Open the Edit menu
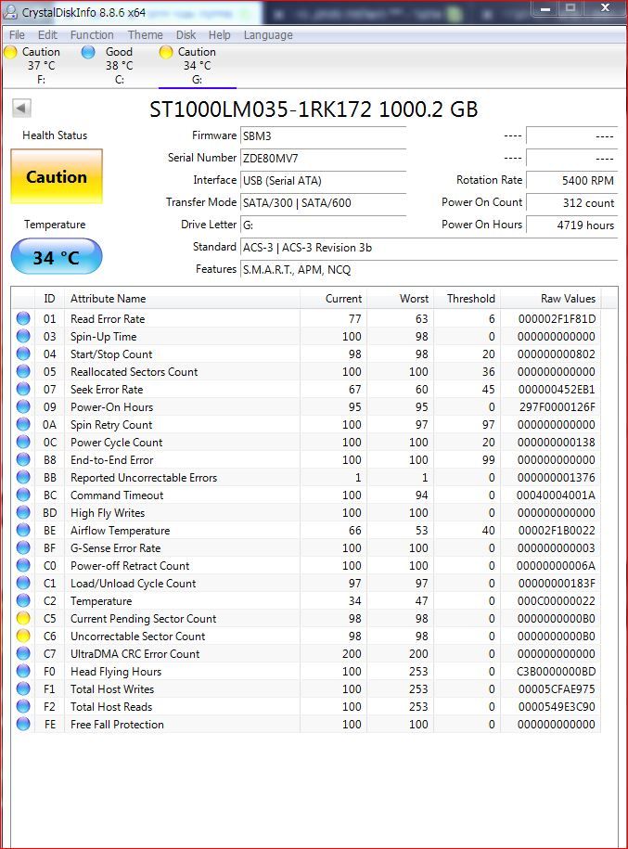Viewport: 628px width, 849px height. pyautogui.click(x=47, y=35)
